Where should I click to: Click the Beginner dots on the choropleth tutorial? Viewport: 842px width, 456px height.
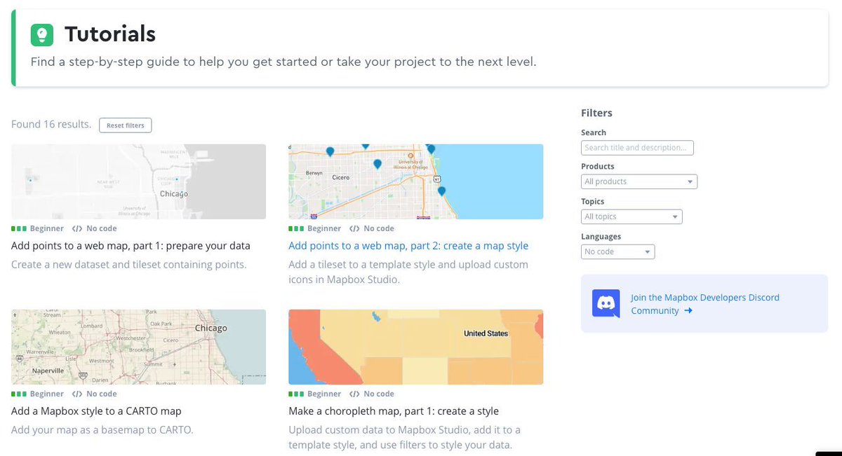pos(297,393)
